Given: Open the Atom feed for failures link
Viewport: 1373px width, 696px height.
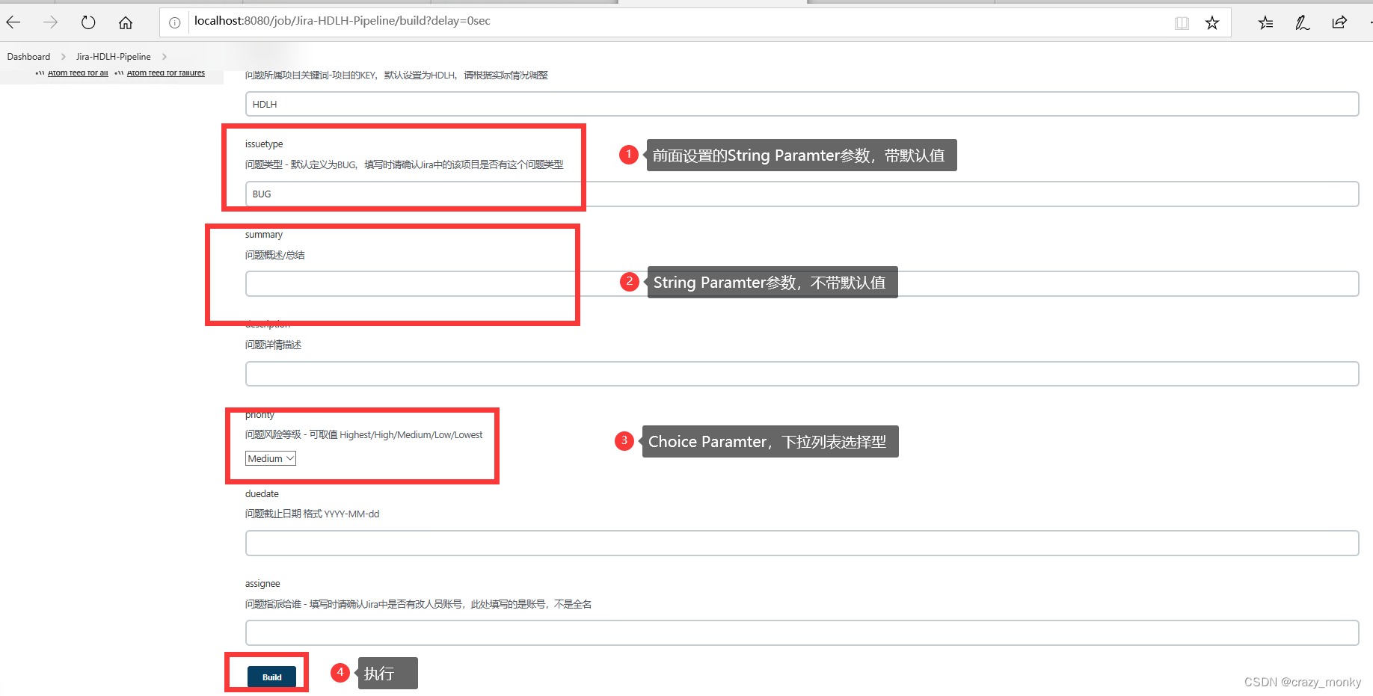Looking at the screenshot, I should click(165, 73).
